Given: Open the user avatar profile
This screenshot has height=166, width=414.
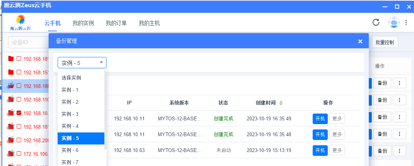Looking at the screenshot, I should pos(394,23).
